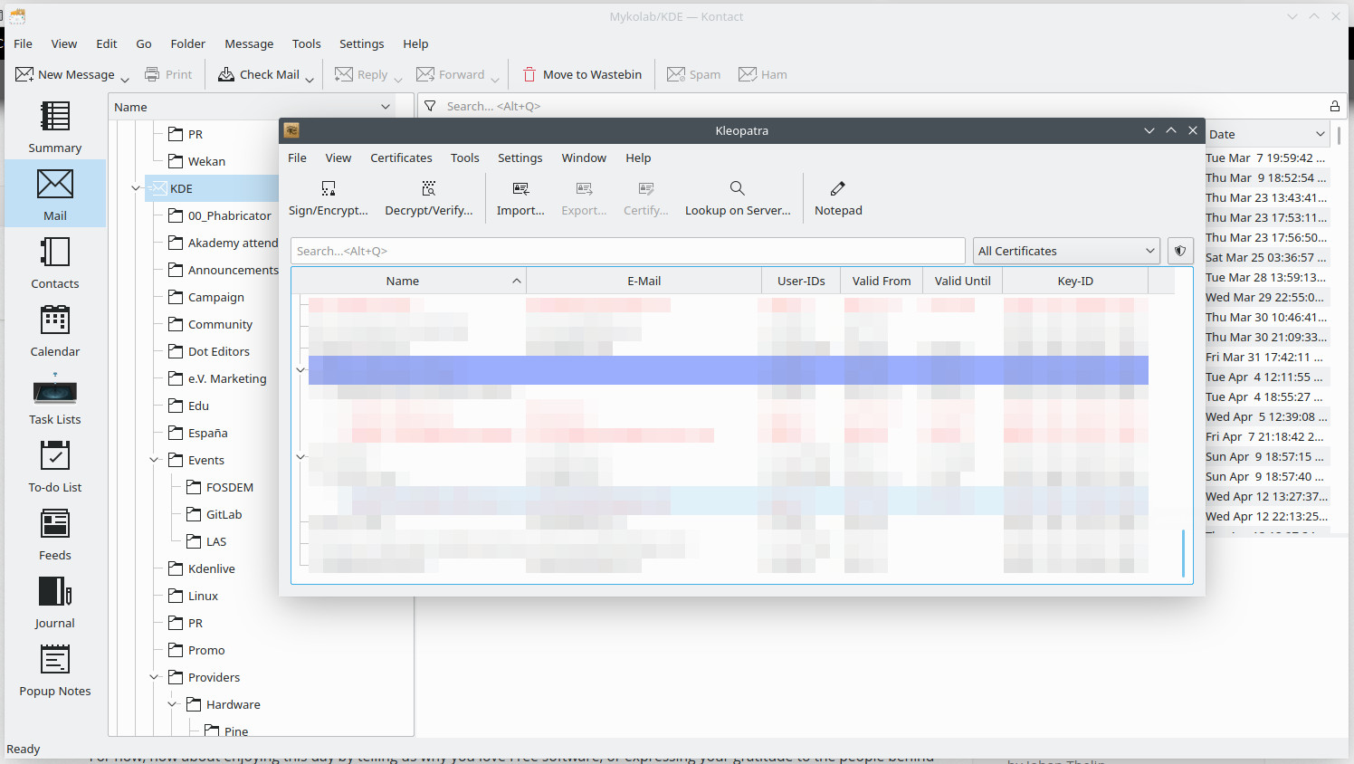Sort certificates by E-Mail column
The width and height of the screenshot is (1354, 764).
pyautogui.click(x=644, y=281)
